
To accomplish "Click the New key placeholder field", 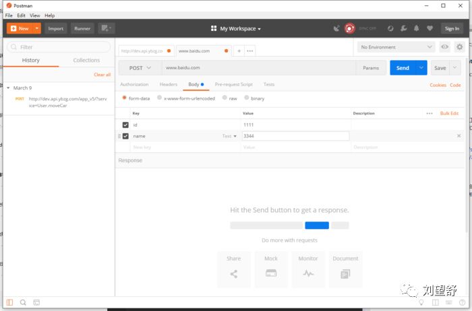I will click(x=185, y=147).
